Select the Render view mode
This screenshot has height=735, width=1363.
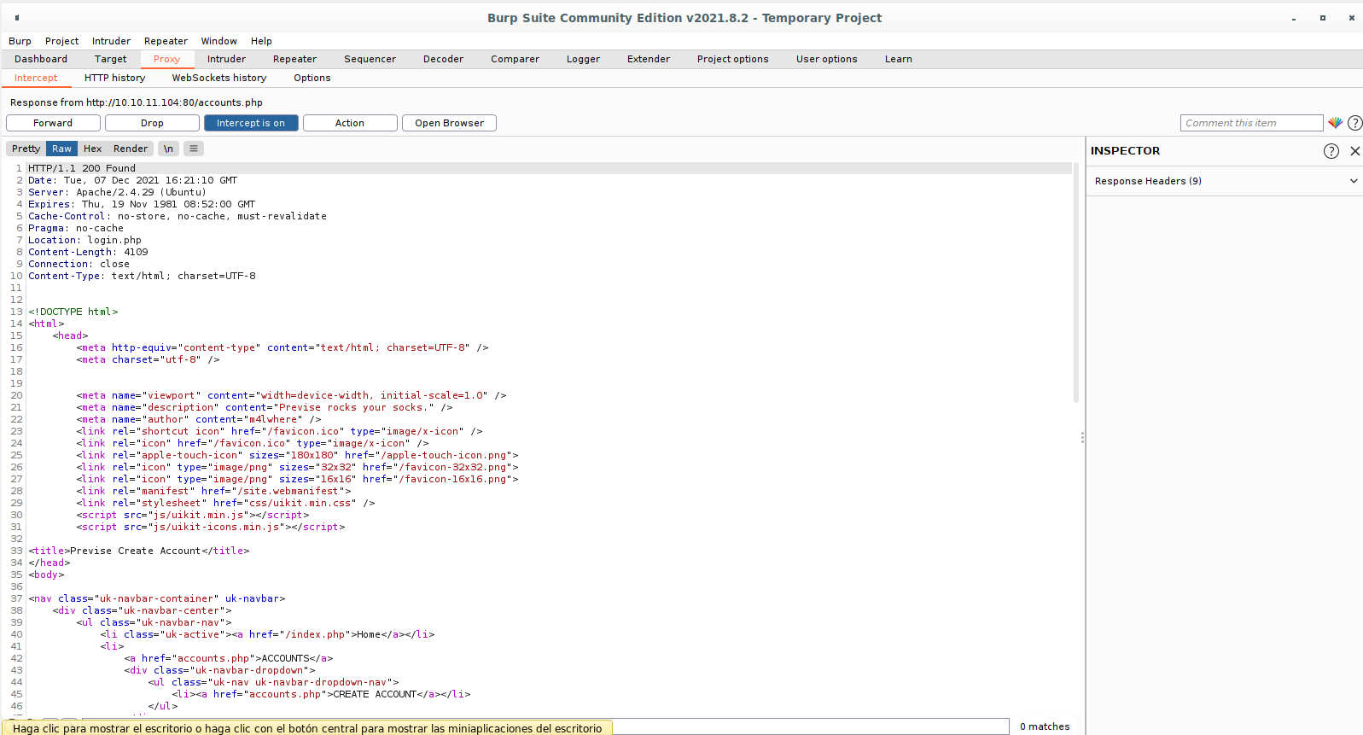[x=131, y=149]
